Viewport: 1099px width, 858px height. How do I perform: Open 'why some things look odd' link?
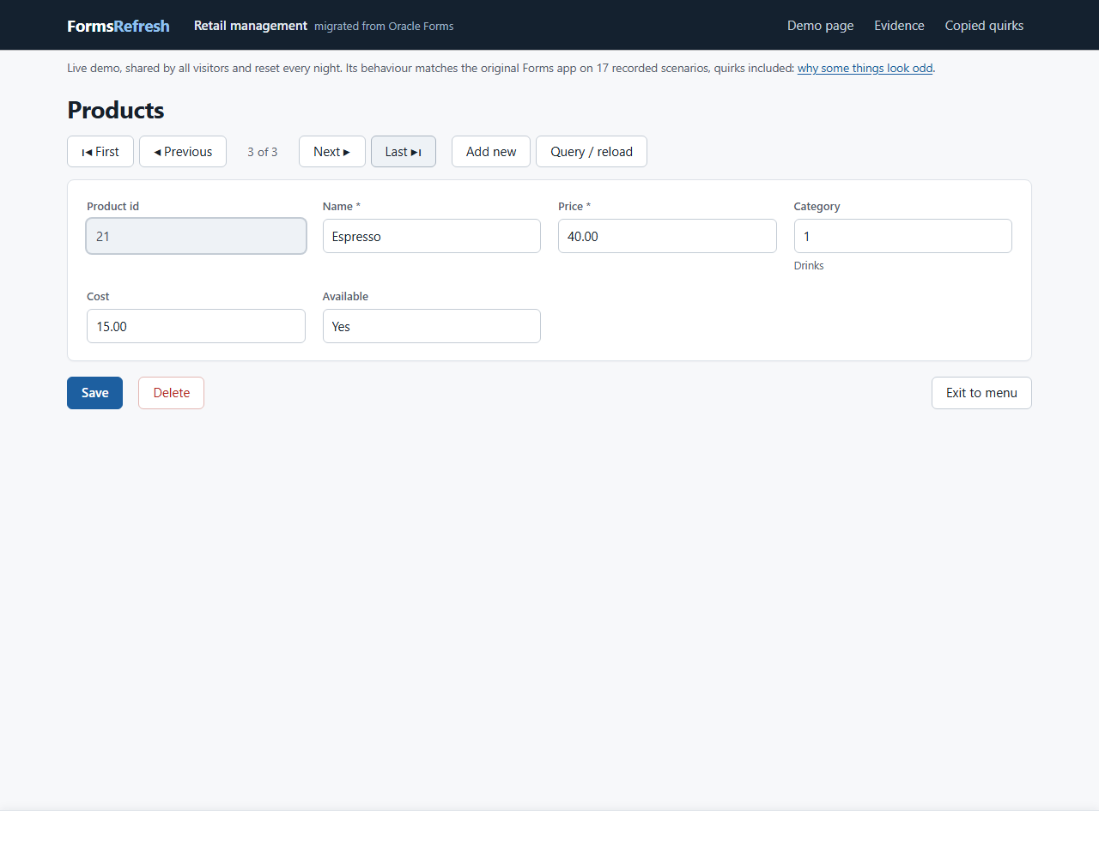point(865,69)
